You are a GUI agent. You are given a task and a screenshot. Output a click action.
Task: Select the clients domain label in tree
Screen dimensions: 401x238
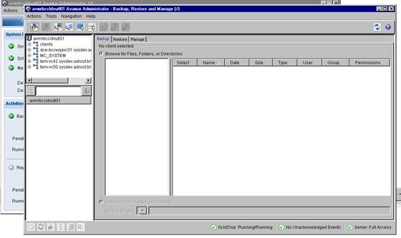click(x=46, y=44)
